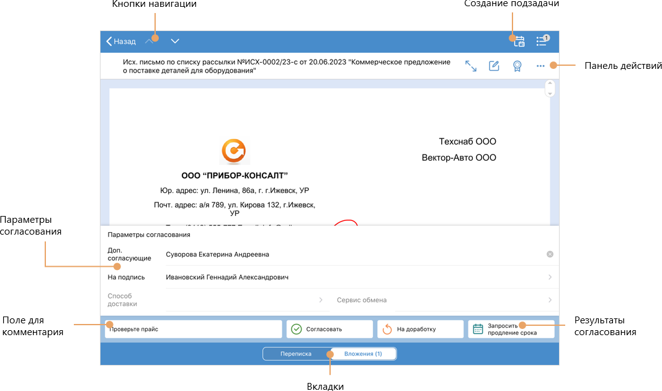The height and width of the screenshot is (391, 662).
Task: Open the Способ доставки selector
Action: click(321, 300)
